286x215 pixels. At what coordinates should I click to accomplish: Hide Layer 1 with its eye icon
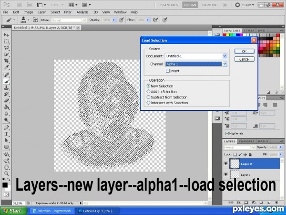pyautogui.click(x=226, y=174)
